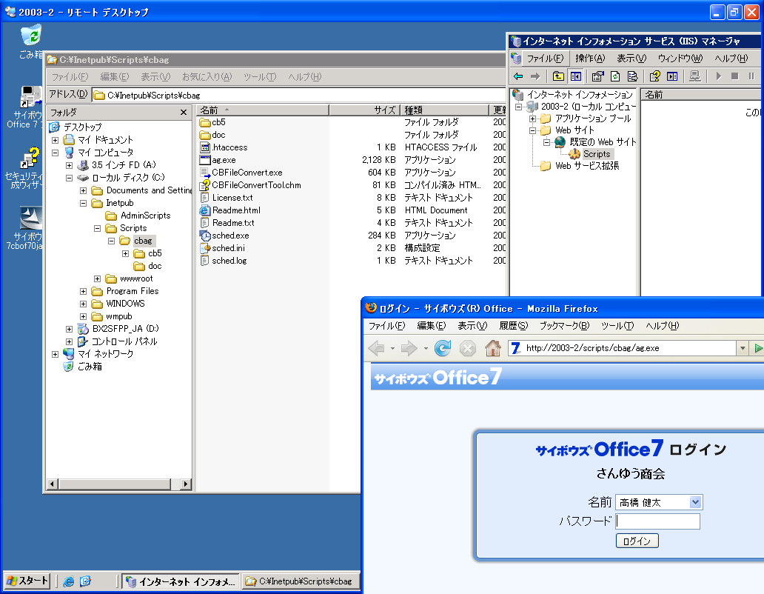Click Firefox back navigation arrow
The width and height of the screenshot is (764, 594).
tap(377, 348)
